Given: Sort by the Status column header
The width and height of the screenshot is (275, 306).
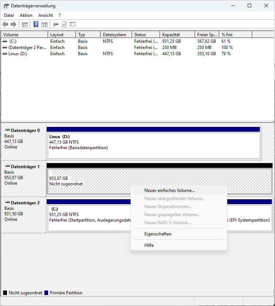Looking at the screenshot, I should [146, 34].
